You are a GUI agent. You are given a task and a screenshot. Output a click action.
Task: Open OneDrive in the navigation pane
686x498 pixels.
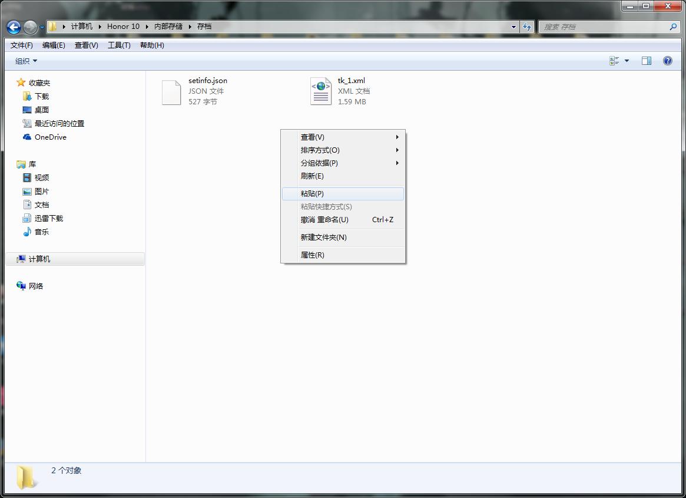coord(50,137)
